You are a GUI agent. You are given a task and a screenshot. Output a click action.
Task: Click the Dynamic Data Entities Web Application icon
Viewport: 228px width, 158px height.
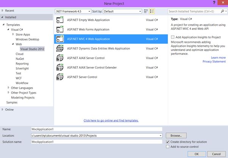click(x=60, y=48)
